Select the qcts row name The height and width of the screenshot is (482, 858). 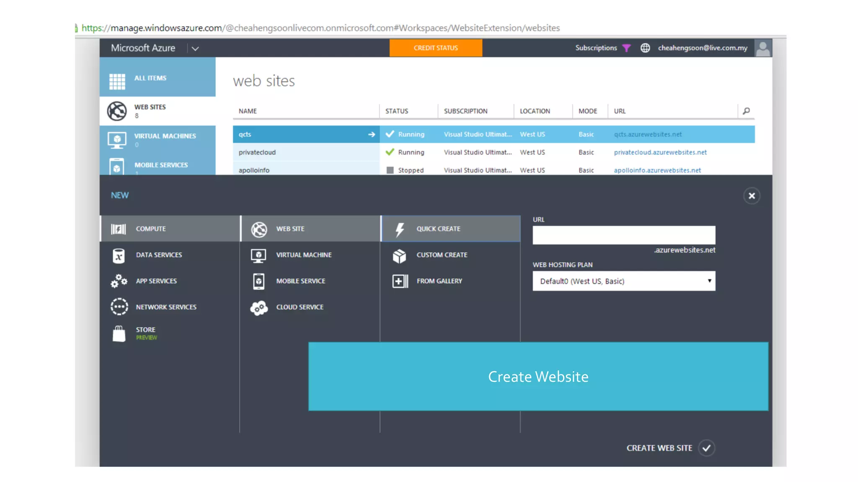coord(245,134)
